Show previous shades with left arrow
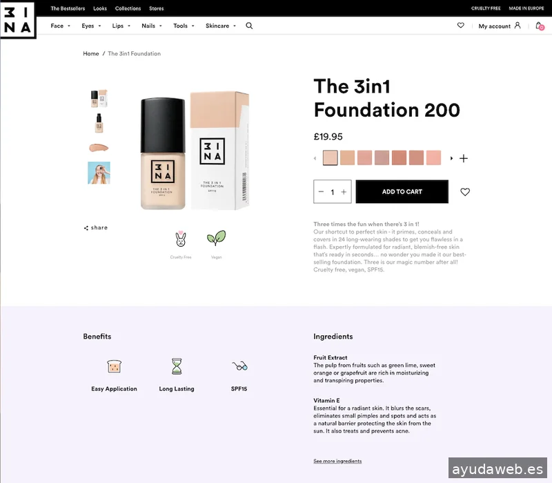Image resolution: width=552 pixels, height=483 pixels. [x=315, y=158]
